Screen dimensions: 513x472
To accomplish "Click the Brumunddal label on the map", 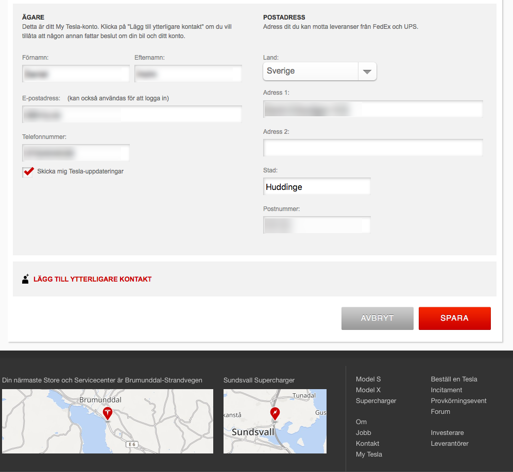I will (x=100, y=400).
